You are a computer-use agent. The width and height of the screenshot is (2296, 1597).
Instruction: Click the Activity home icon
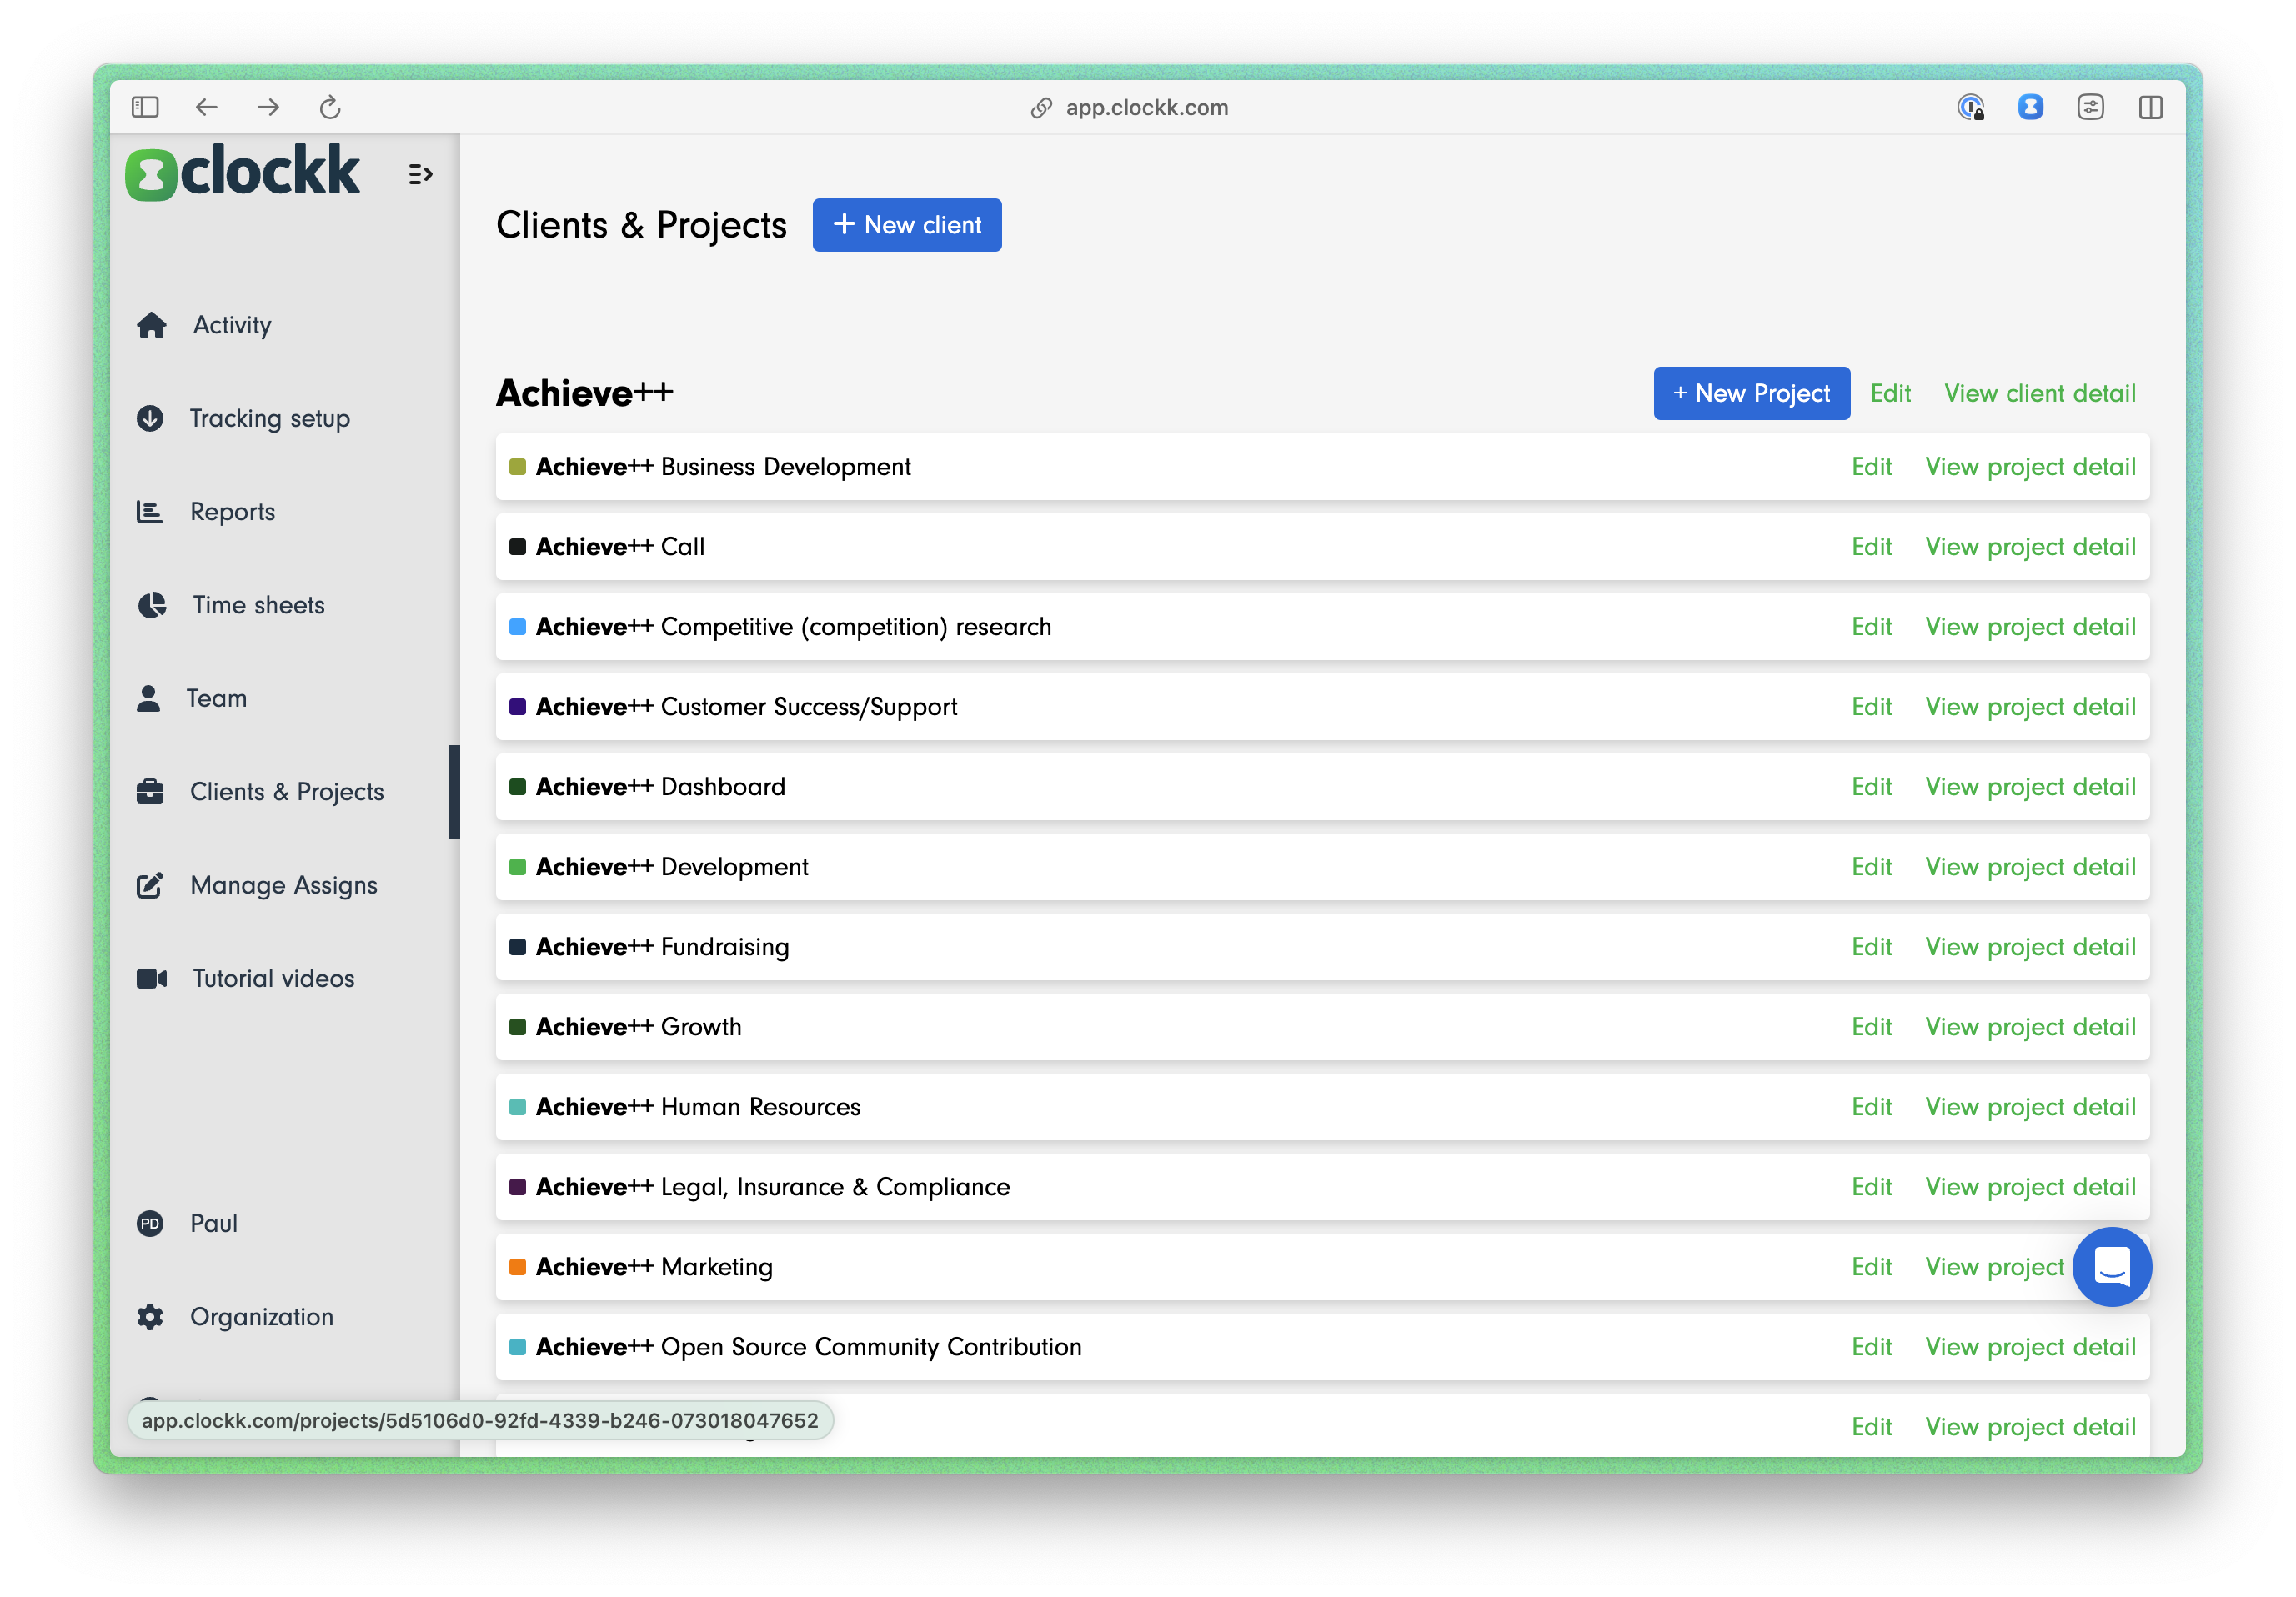pyautogui.click(x=152, y=325)
